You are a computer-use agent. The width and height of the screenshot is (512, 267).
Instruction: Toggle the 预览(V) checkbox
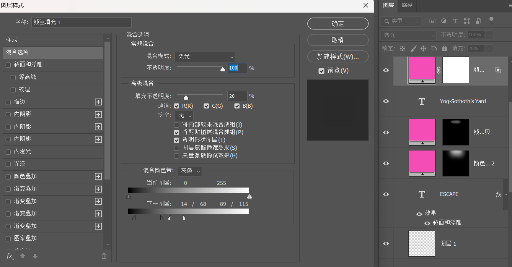[x=321, y=71]
